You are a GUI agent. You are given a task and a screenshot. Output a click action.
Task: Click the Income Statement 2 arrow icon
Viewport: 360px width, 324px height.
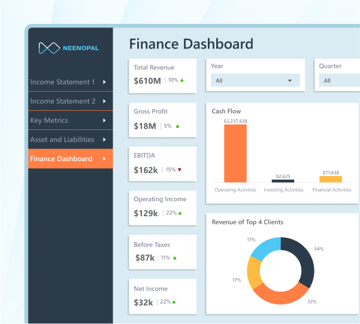click(x=104, y=101)
